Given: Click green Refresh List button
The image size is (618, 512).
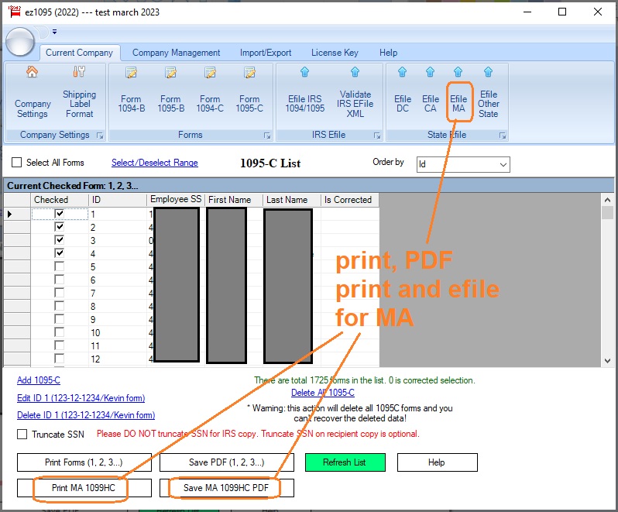Looking at the screenshot, I should coord(345,462).
